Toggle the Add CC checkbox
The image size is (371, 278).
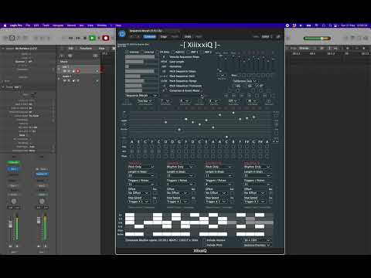[173, 53]
